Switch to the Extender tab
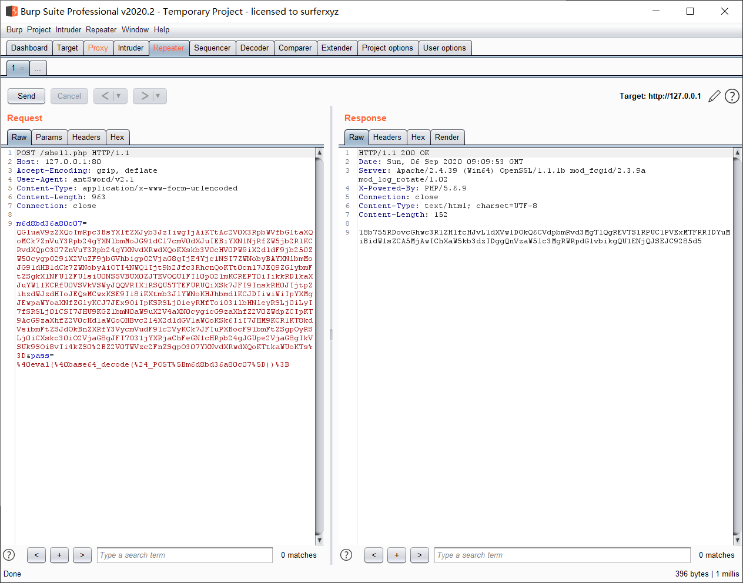 pos(337,48)
